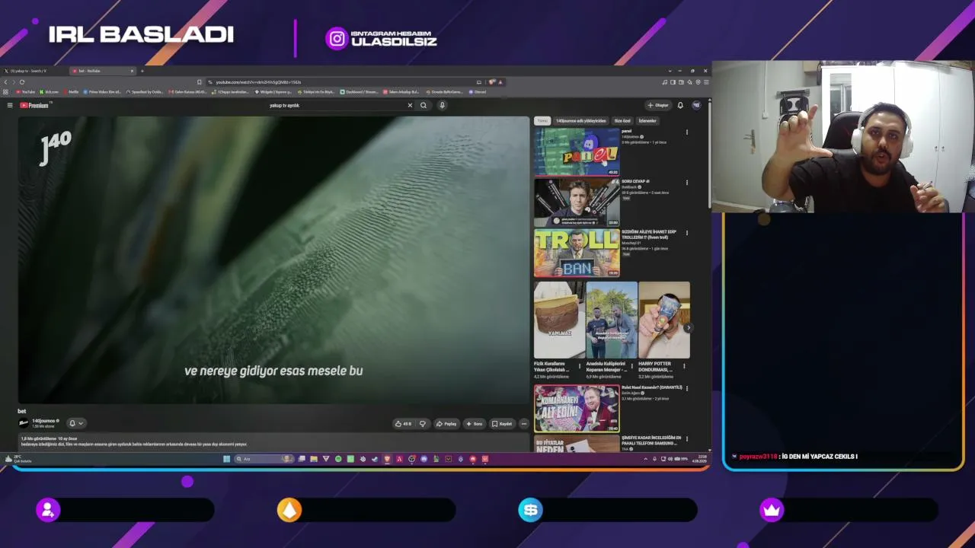Open the 'Fizik Kurallarını Yıkan' short
This screenshot has width=975, height=548.
coord(559,320)
